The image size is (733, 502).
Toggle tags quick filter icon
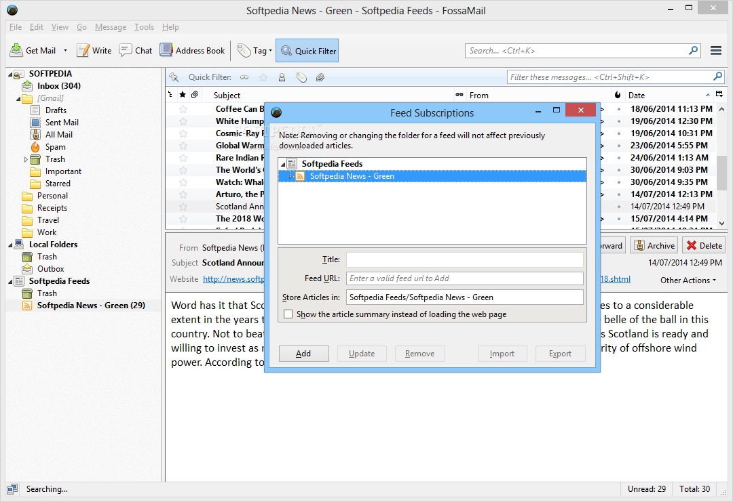pyautogui.click(x=301, y=77)
